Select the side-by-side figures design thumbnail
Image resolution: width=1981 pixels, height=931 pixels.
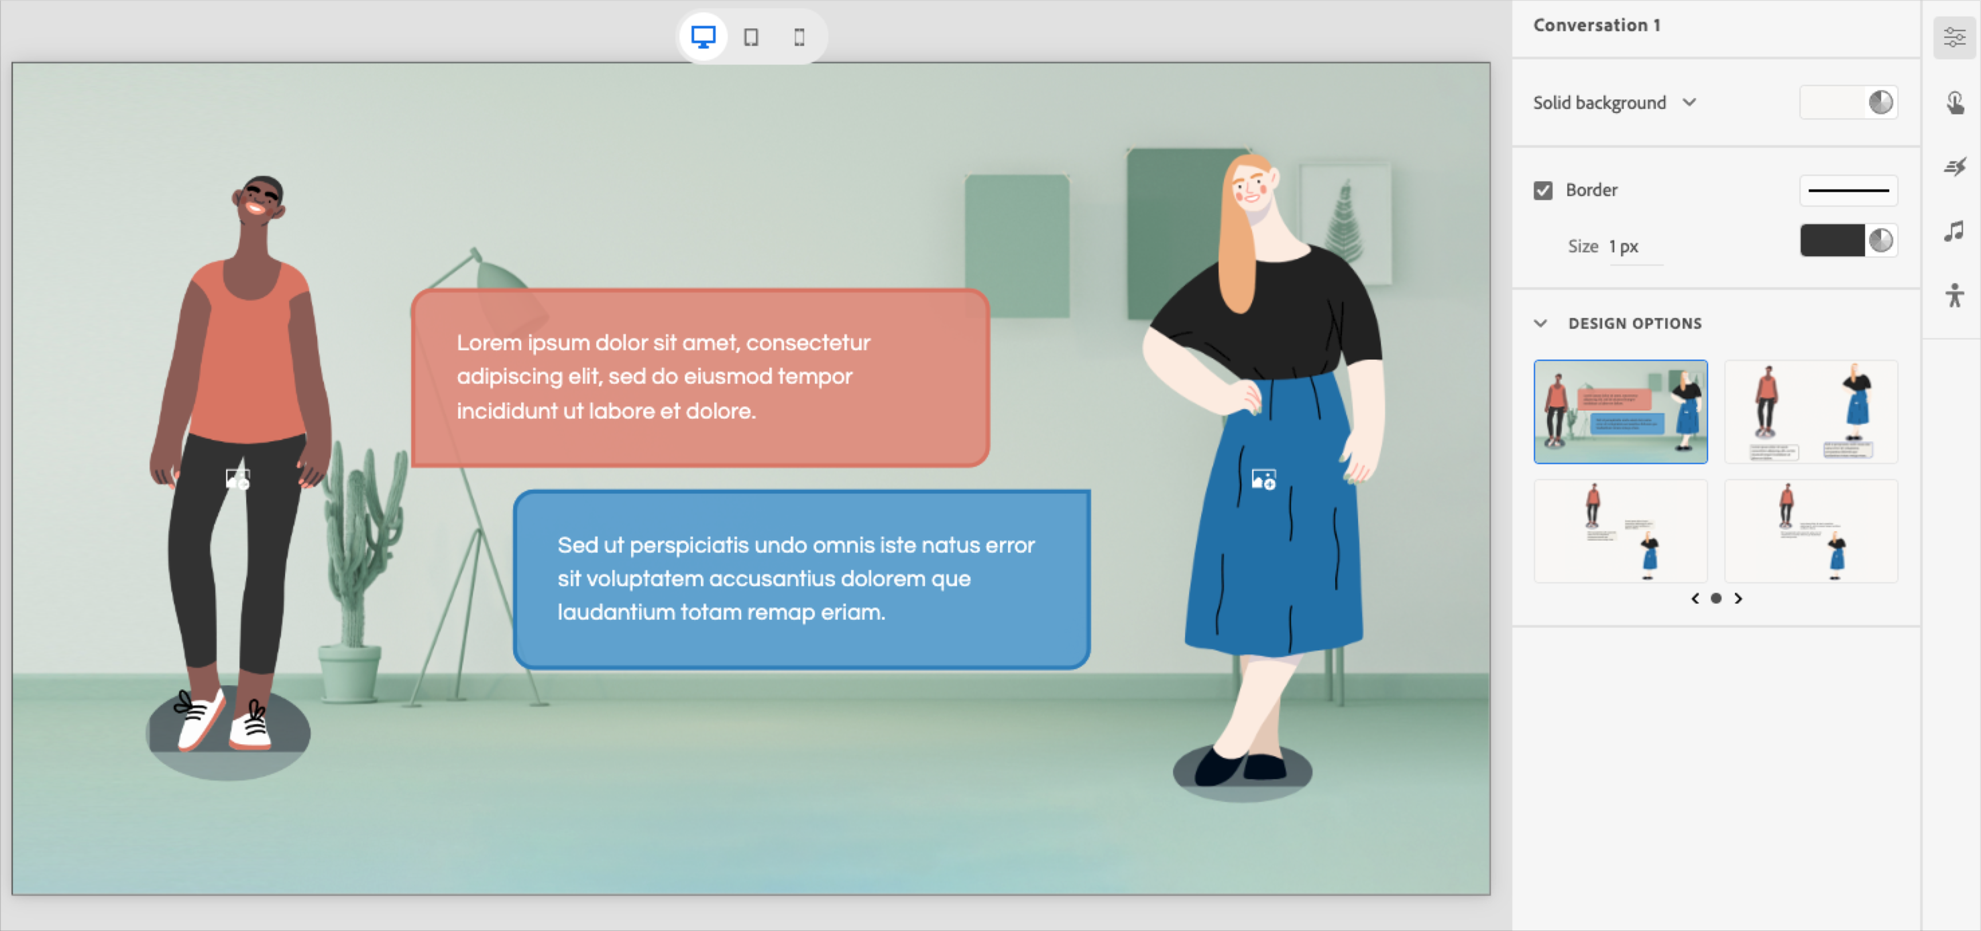[1811, 412]
